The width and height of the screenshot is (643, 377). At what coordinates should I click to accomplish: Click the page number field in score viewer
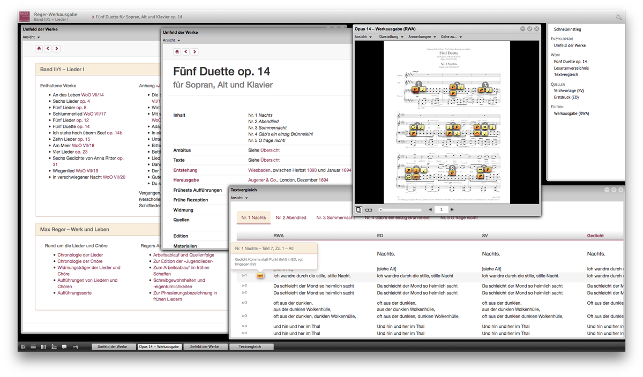pyautogui.click(x=441, y=209)
